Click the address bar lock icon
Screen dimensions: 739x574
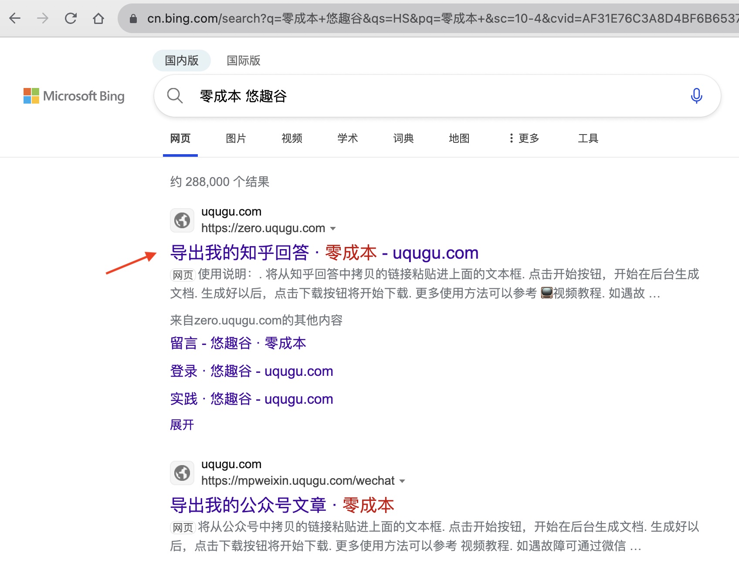tap(133, 18)
